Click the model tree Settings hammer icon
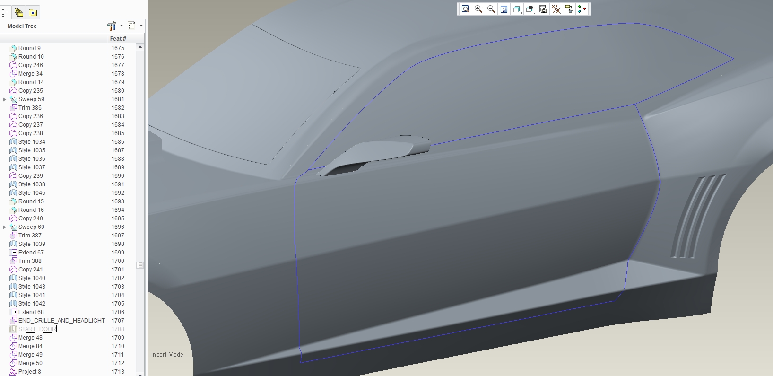 point(112,26)
